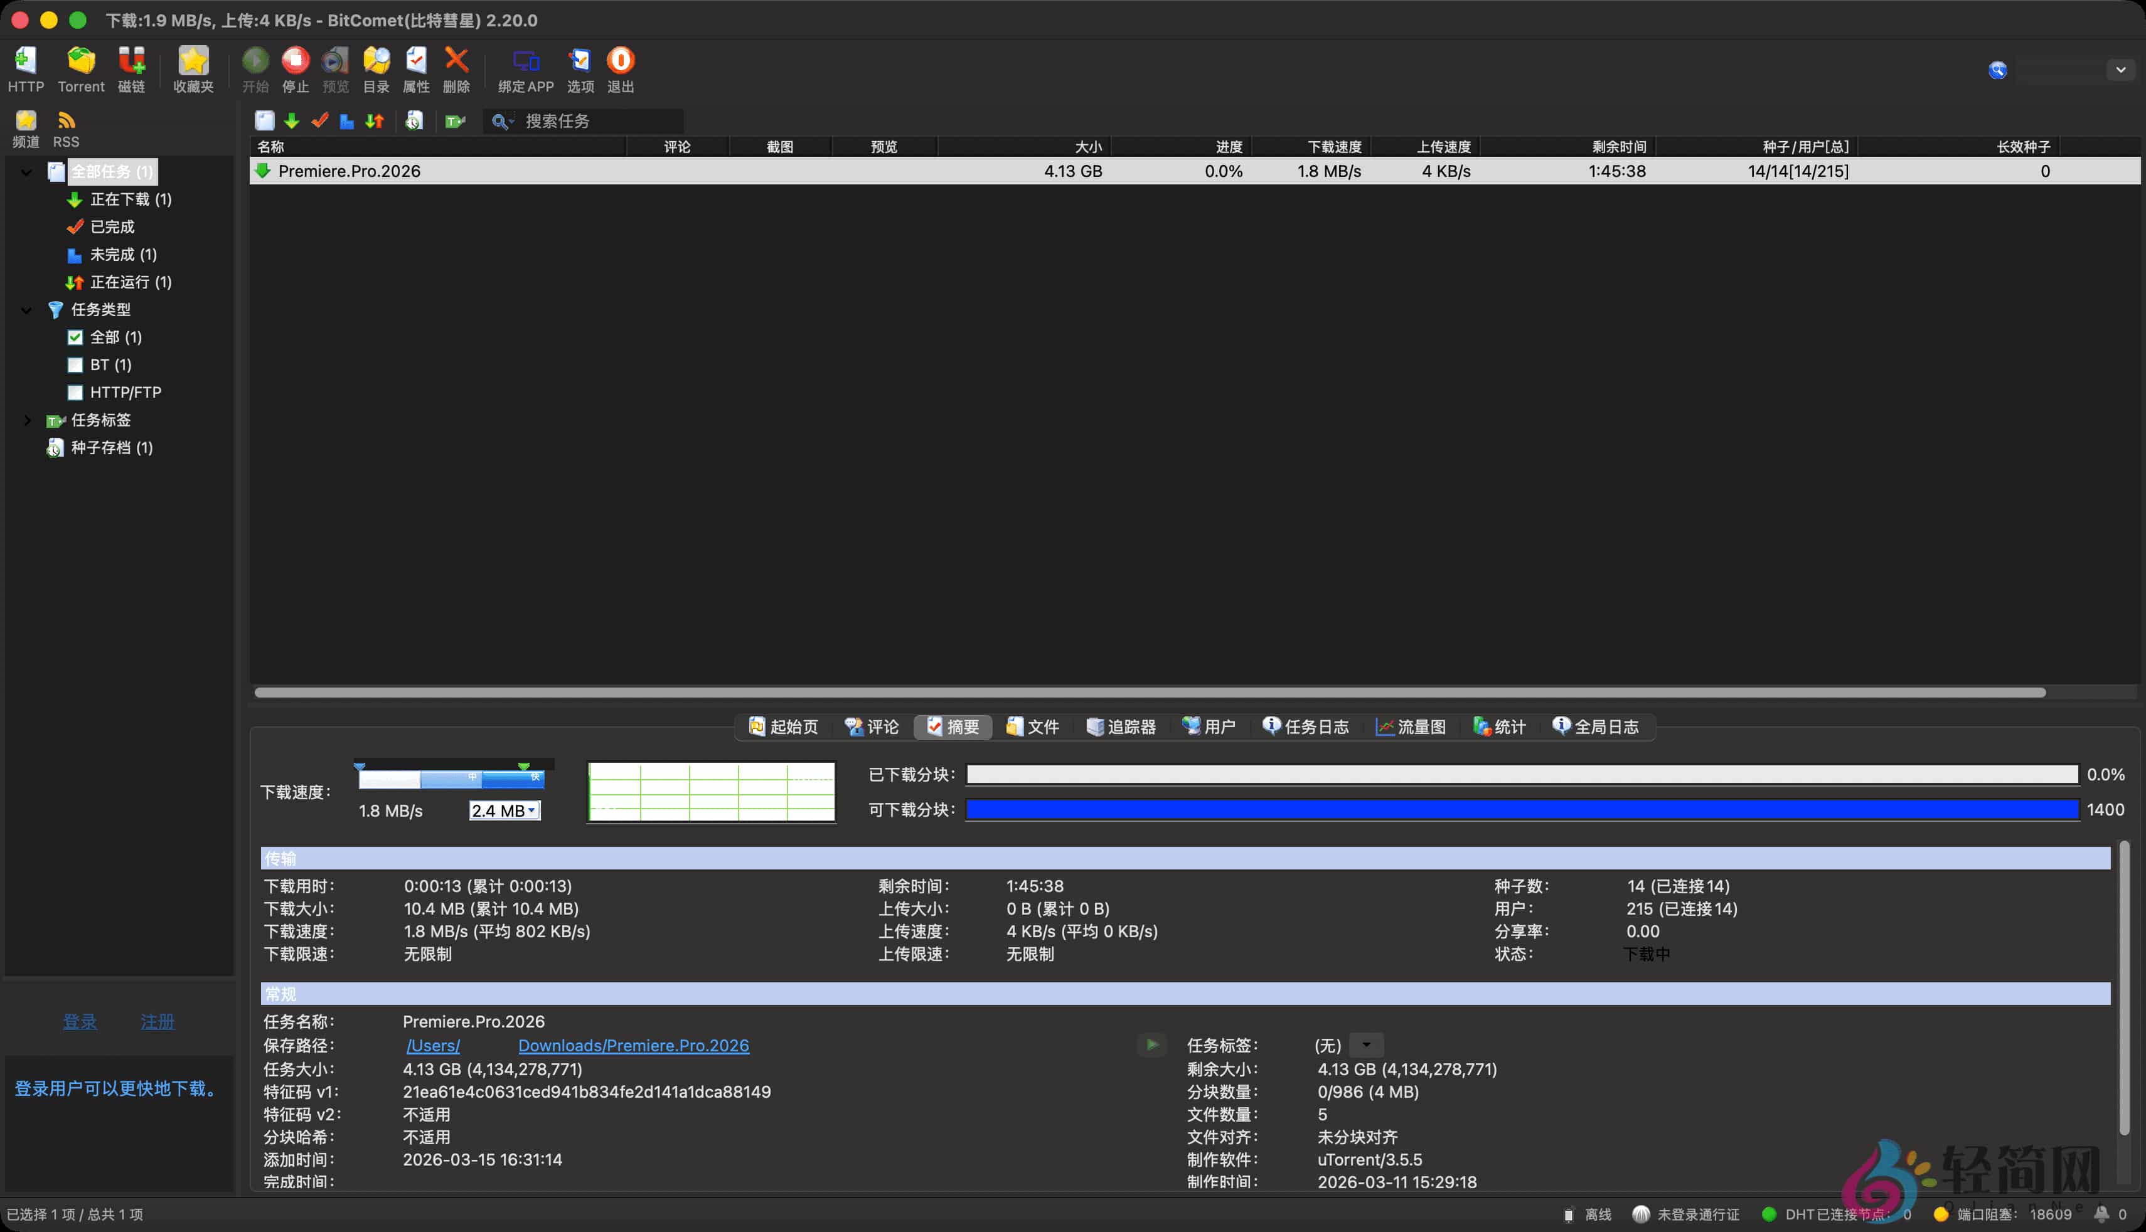Click the 登录 login link

pyautogui.click(x=80, y=1022)
